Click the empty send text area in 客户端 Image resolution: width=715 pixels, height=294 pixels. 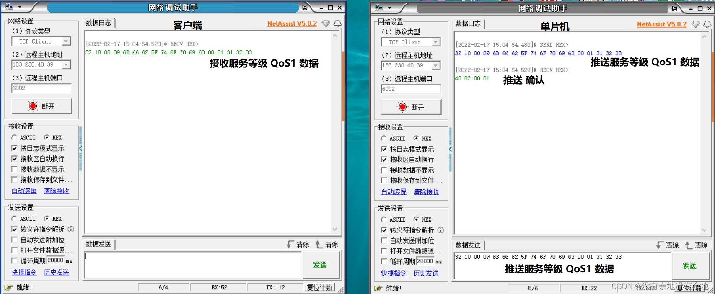click(193, 265)
